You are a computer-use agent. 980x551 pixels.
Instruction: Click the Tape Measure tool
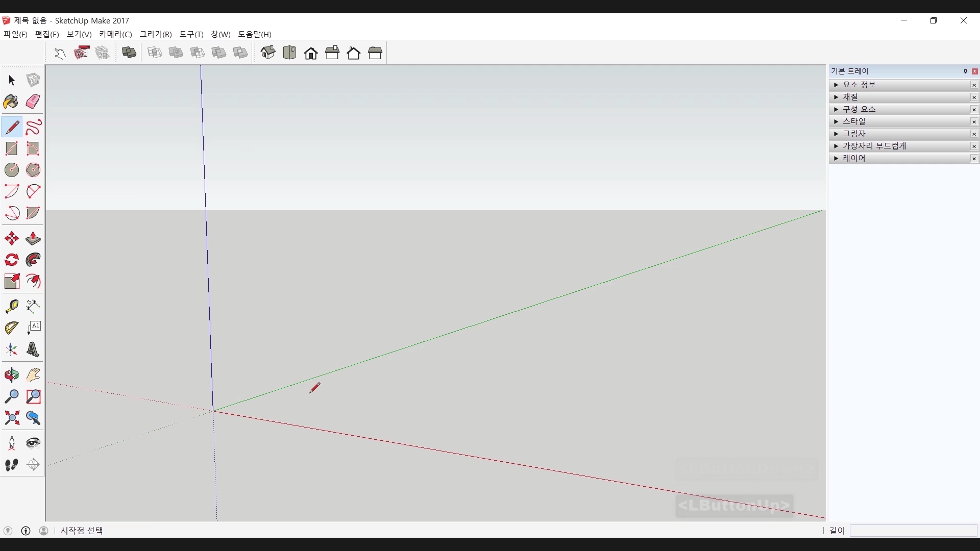(11, 306)
